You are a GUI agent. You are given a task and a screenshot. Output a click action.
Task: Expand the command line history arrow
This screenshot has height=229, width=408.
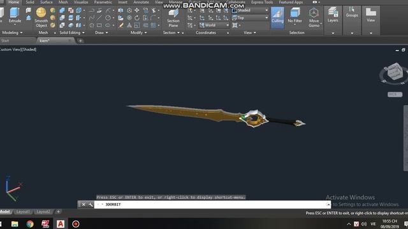(x=328, y=205)
